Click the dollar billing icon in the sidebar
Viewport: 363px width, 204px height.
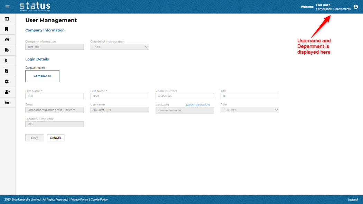[7, 61]
